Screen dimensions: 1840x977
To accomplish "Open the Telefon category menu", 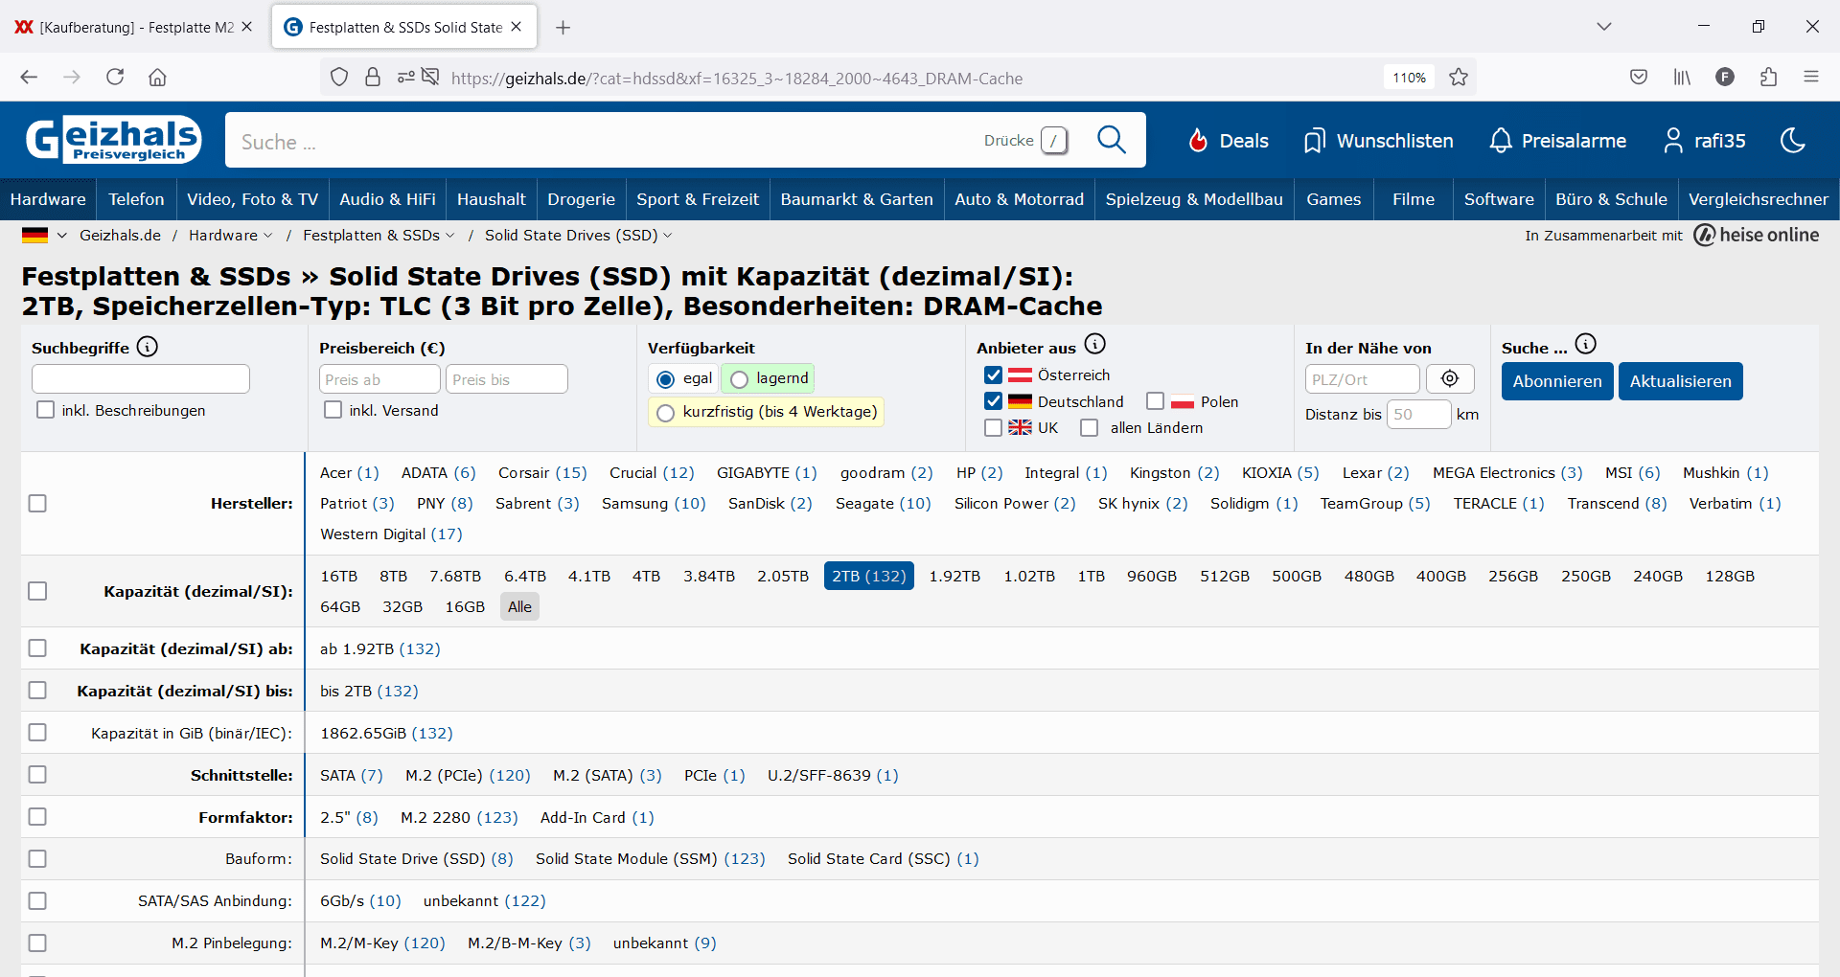I will click(x=136, y=199).
